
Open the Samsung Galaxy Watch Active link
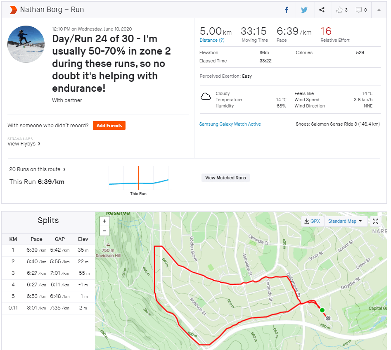(230, 124)
